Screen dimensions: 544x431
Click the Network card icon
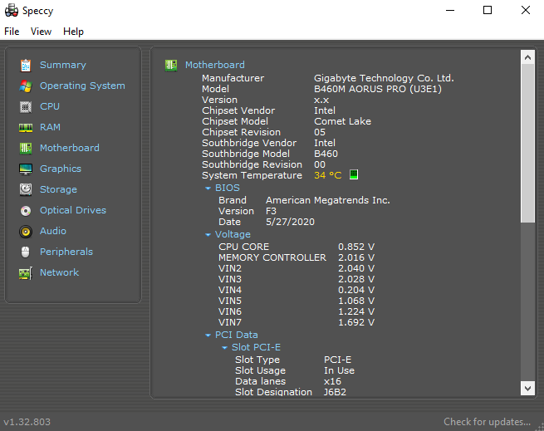(26, 272)
